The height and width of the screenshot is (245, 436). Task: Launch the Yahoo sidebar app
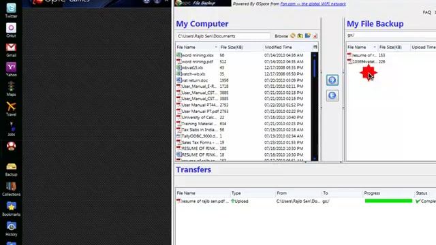11,69
